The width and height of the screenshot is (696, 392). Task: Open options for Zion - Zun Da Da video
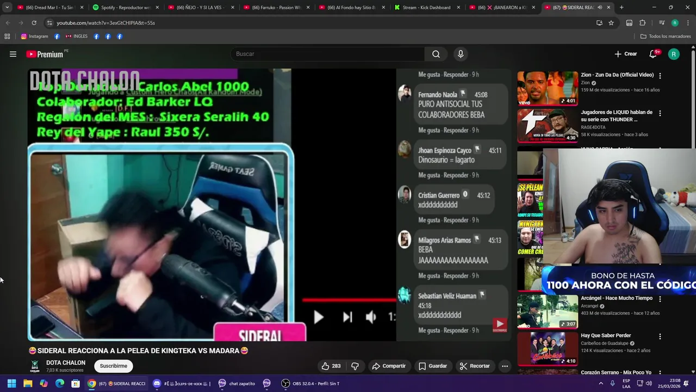tap(660, 76)
